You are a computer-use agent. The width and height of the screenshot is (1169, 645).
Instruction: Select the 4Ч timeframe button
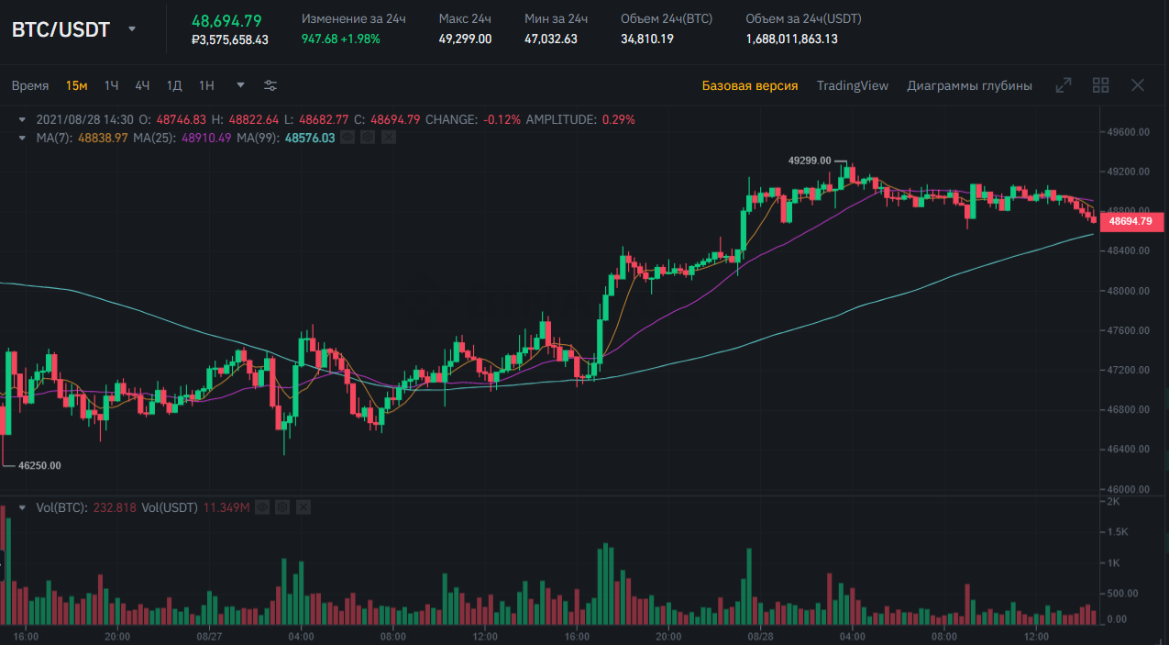point(142,85)
